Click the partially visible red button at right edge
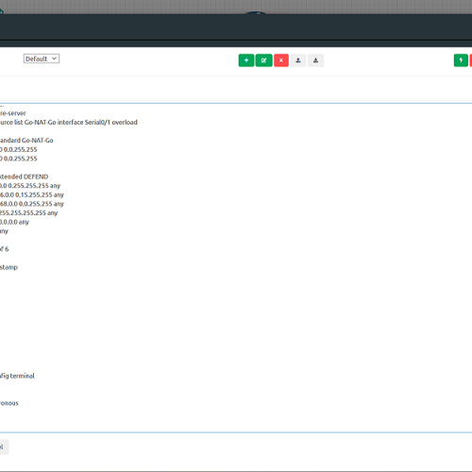 click(471, 60)
